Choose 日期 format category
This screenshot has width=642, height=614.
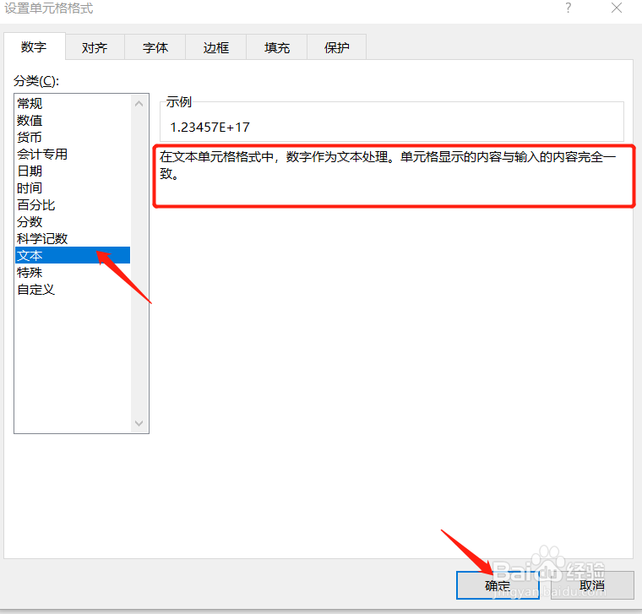(73, 171)
